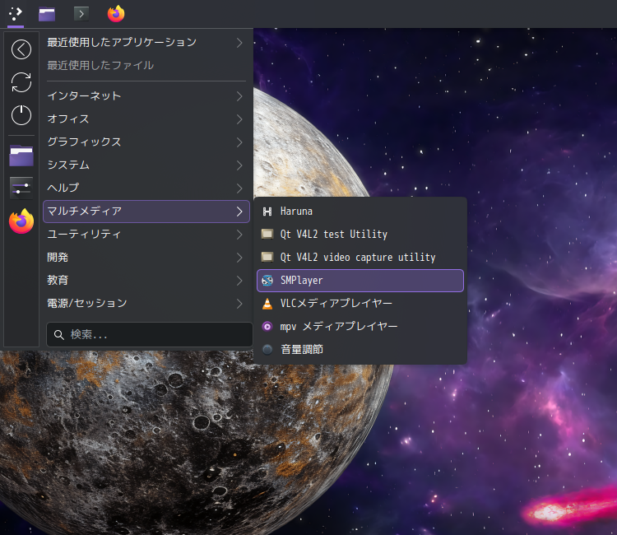
Task: Click the VLC cone icon
Action: click(x=267, y=304)
